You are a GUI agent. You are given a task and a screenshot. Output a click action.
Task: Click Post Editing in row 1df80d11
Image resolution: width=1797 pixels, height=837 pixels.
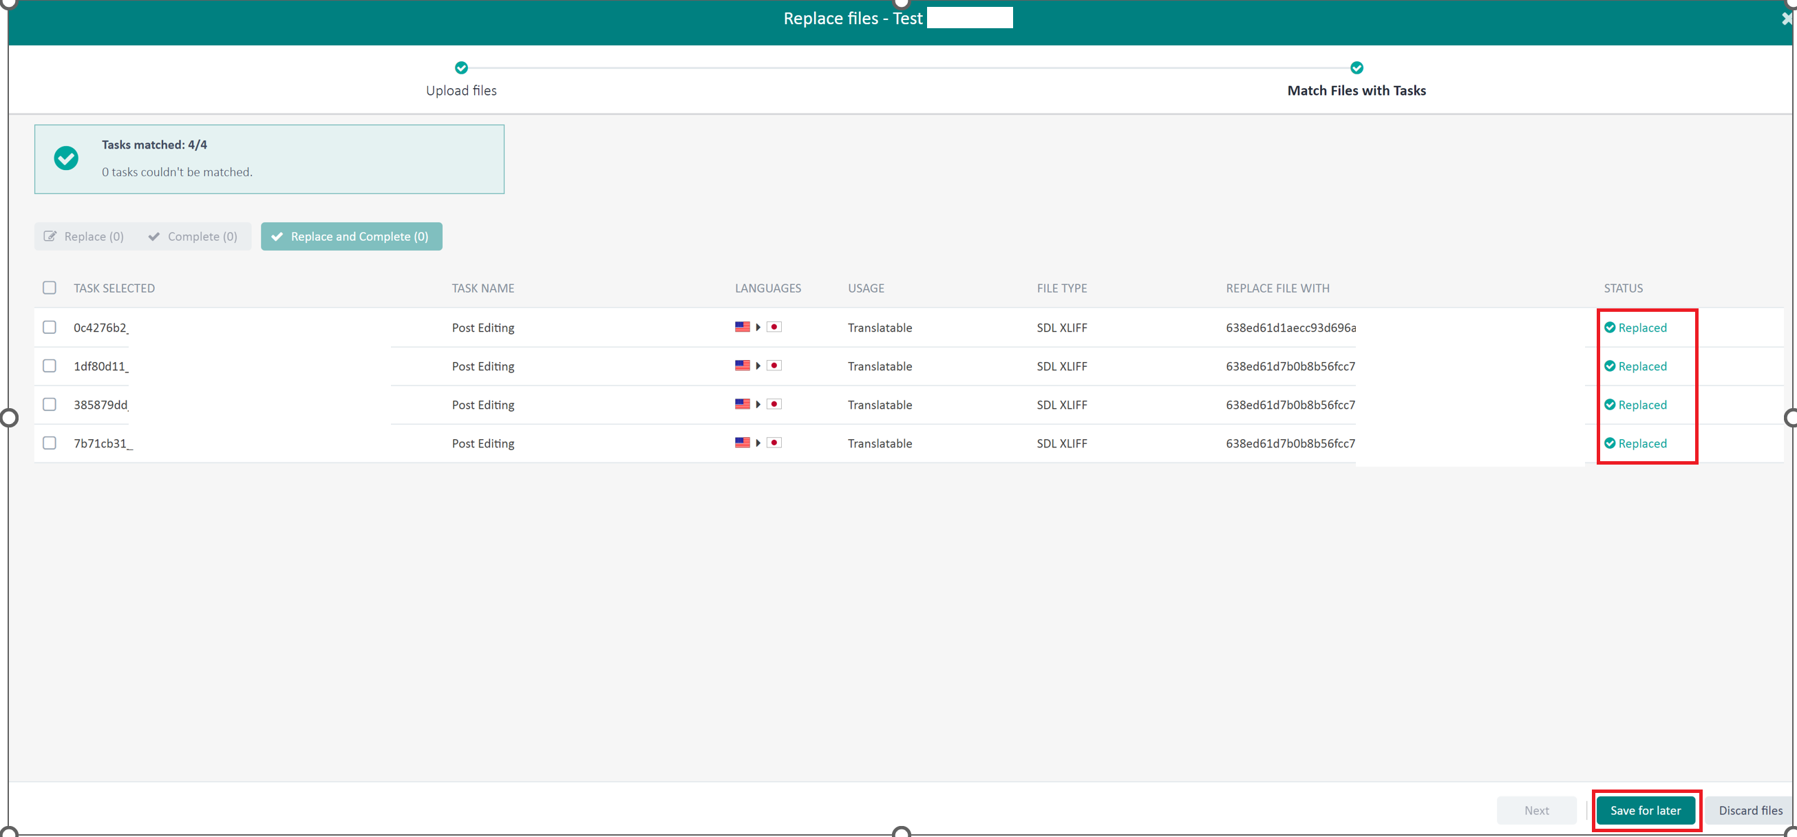coord(482,366)
